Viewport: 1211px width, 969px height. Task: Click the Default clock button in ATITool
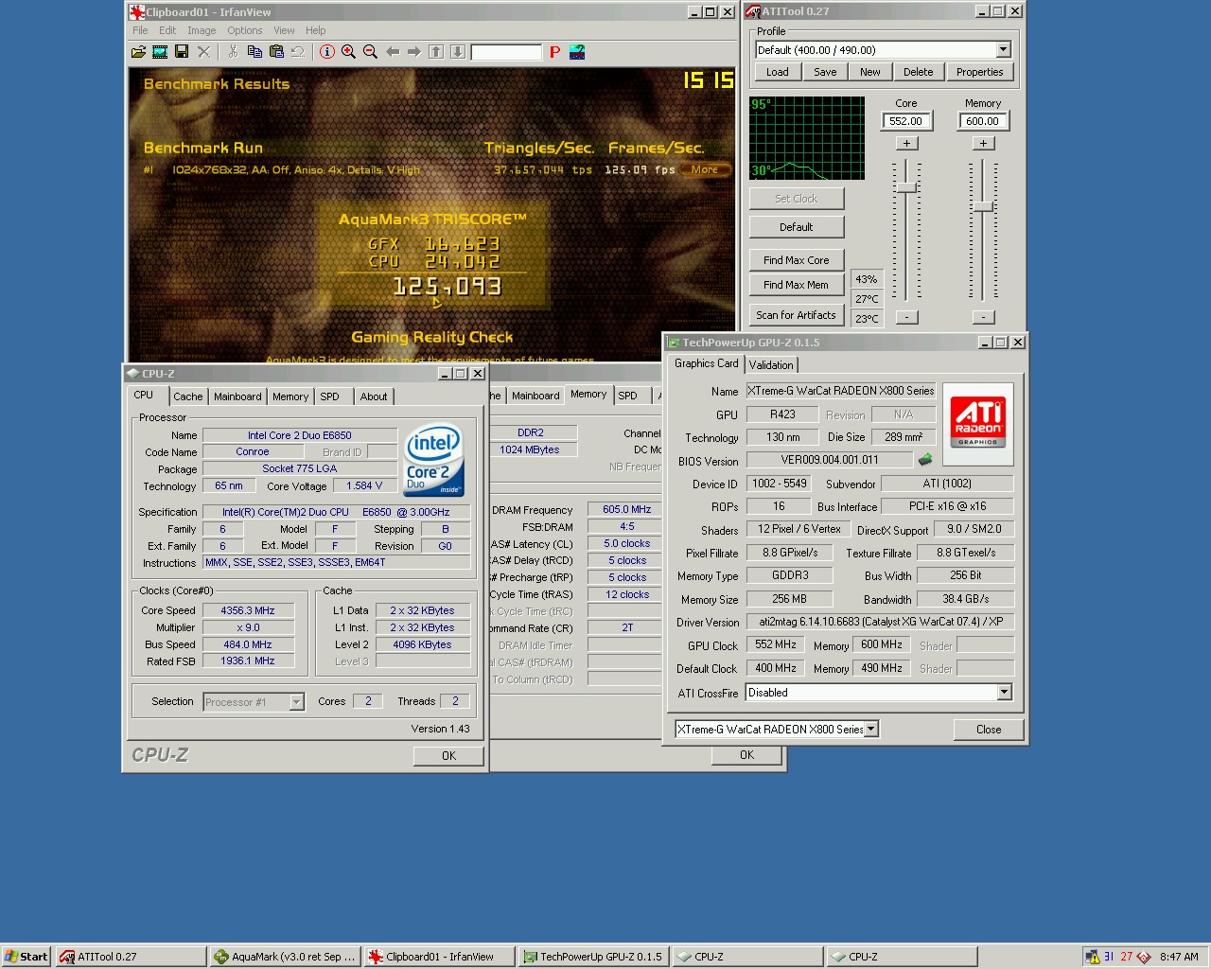[797, 227]
